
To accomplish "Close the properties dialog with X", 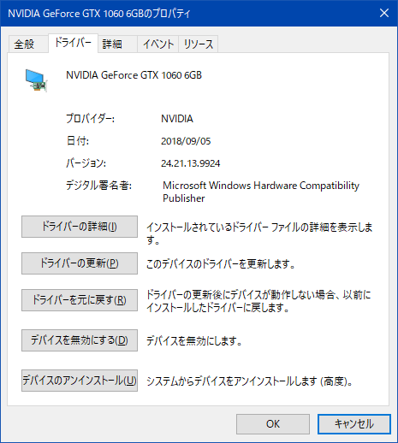I will [x=384, y=13].
